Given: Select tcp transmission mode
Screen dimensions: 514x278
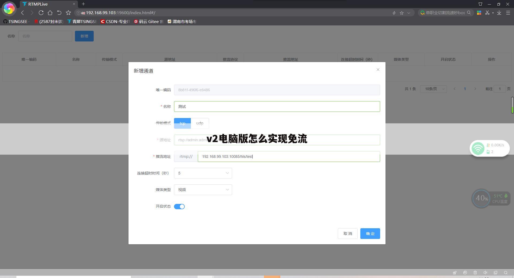Looking at the screenshot, I should pos(182,123).
